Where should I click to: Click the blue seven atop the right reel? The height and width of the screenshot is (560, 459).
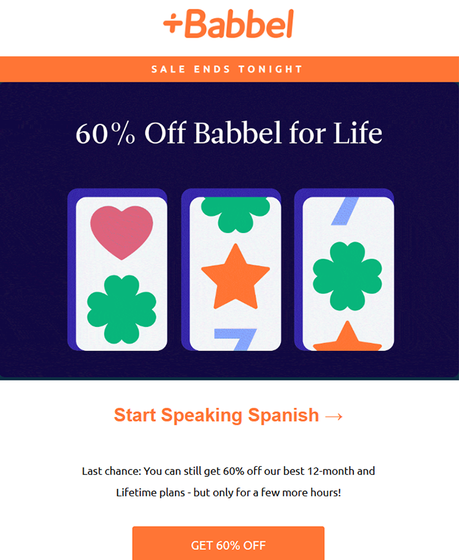point(347,210)
